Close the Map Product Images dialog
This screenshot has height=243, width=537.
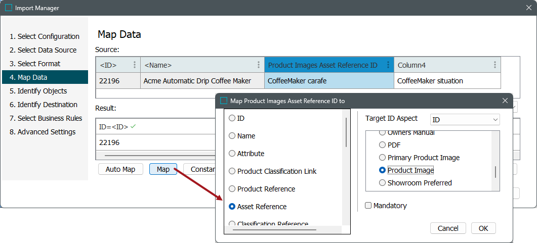(505, 101)
